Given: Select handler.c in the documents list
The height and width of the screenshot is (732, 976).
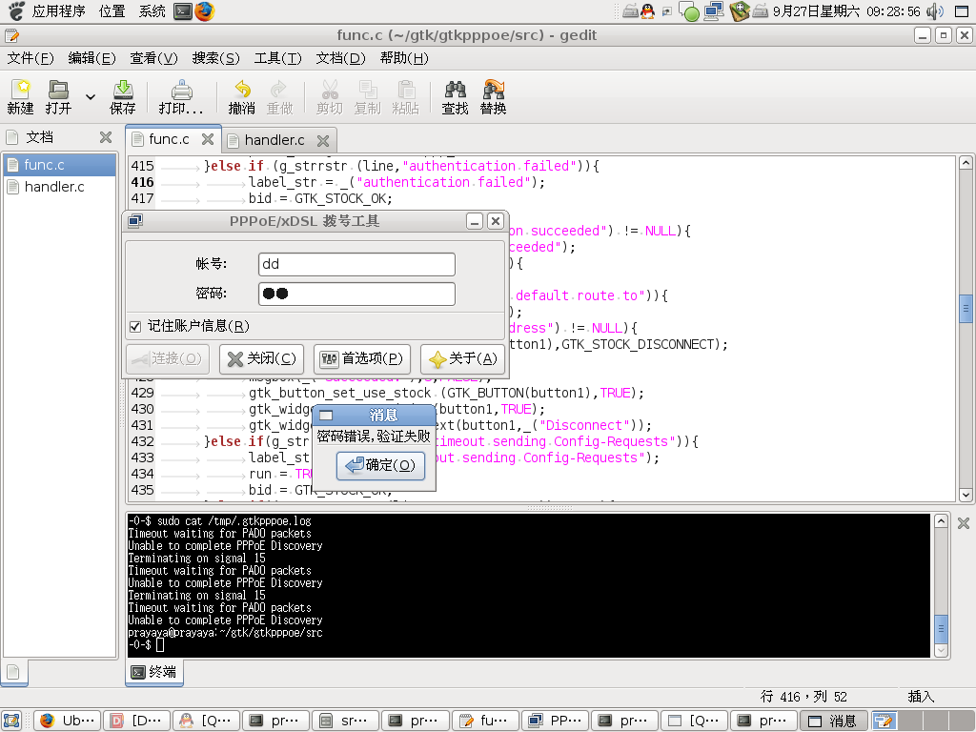Looking at the screenshot, I should [60, 187].
